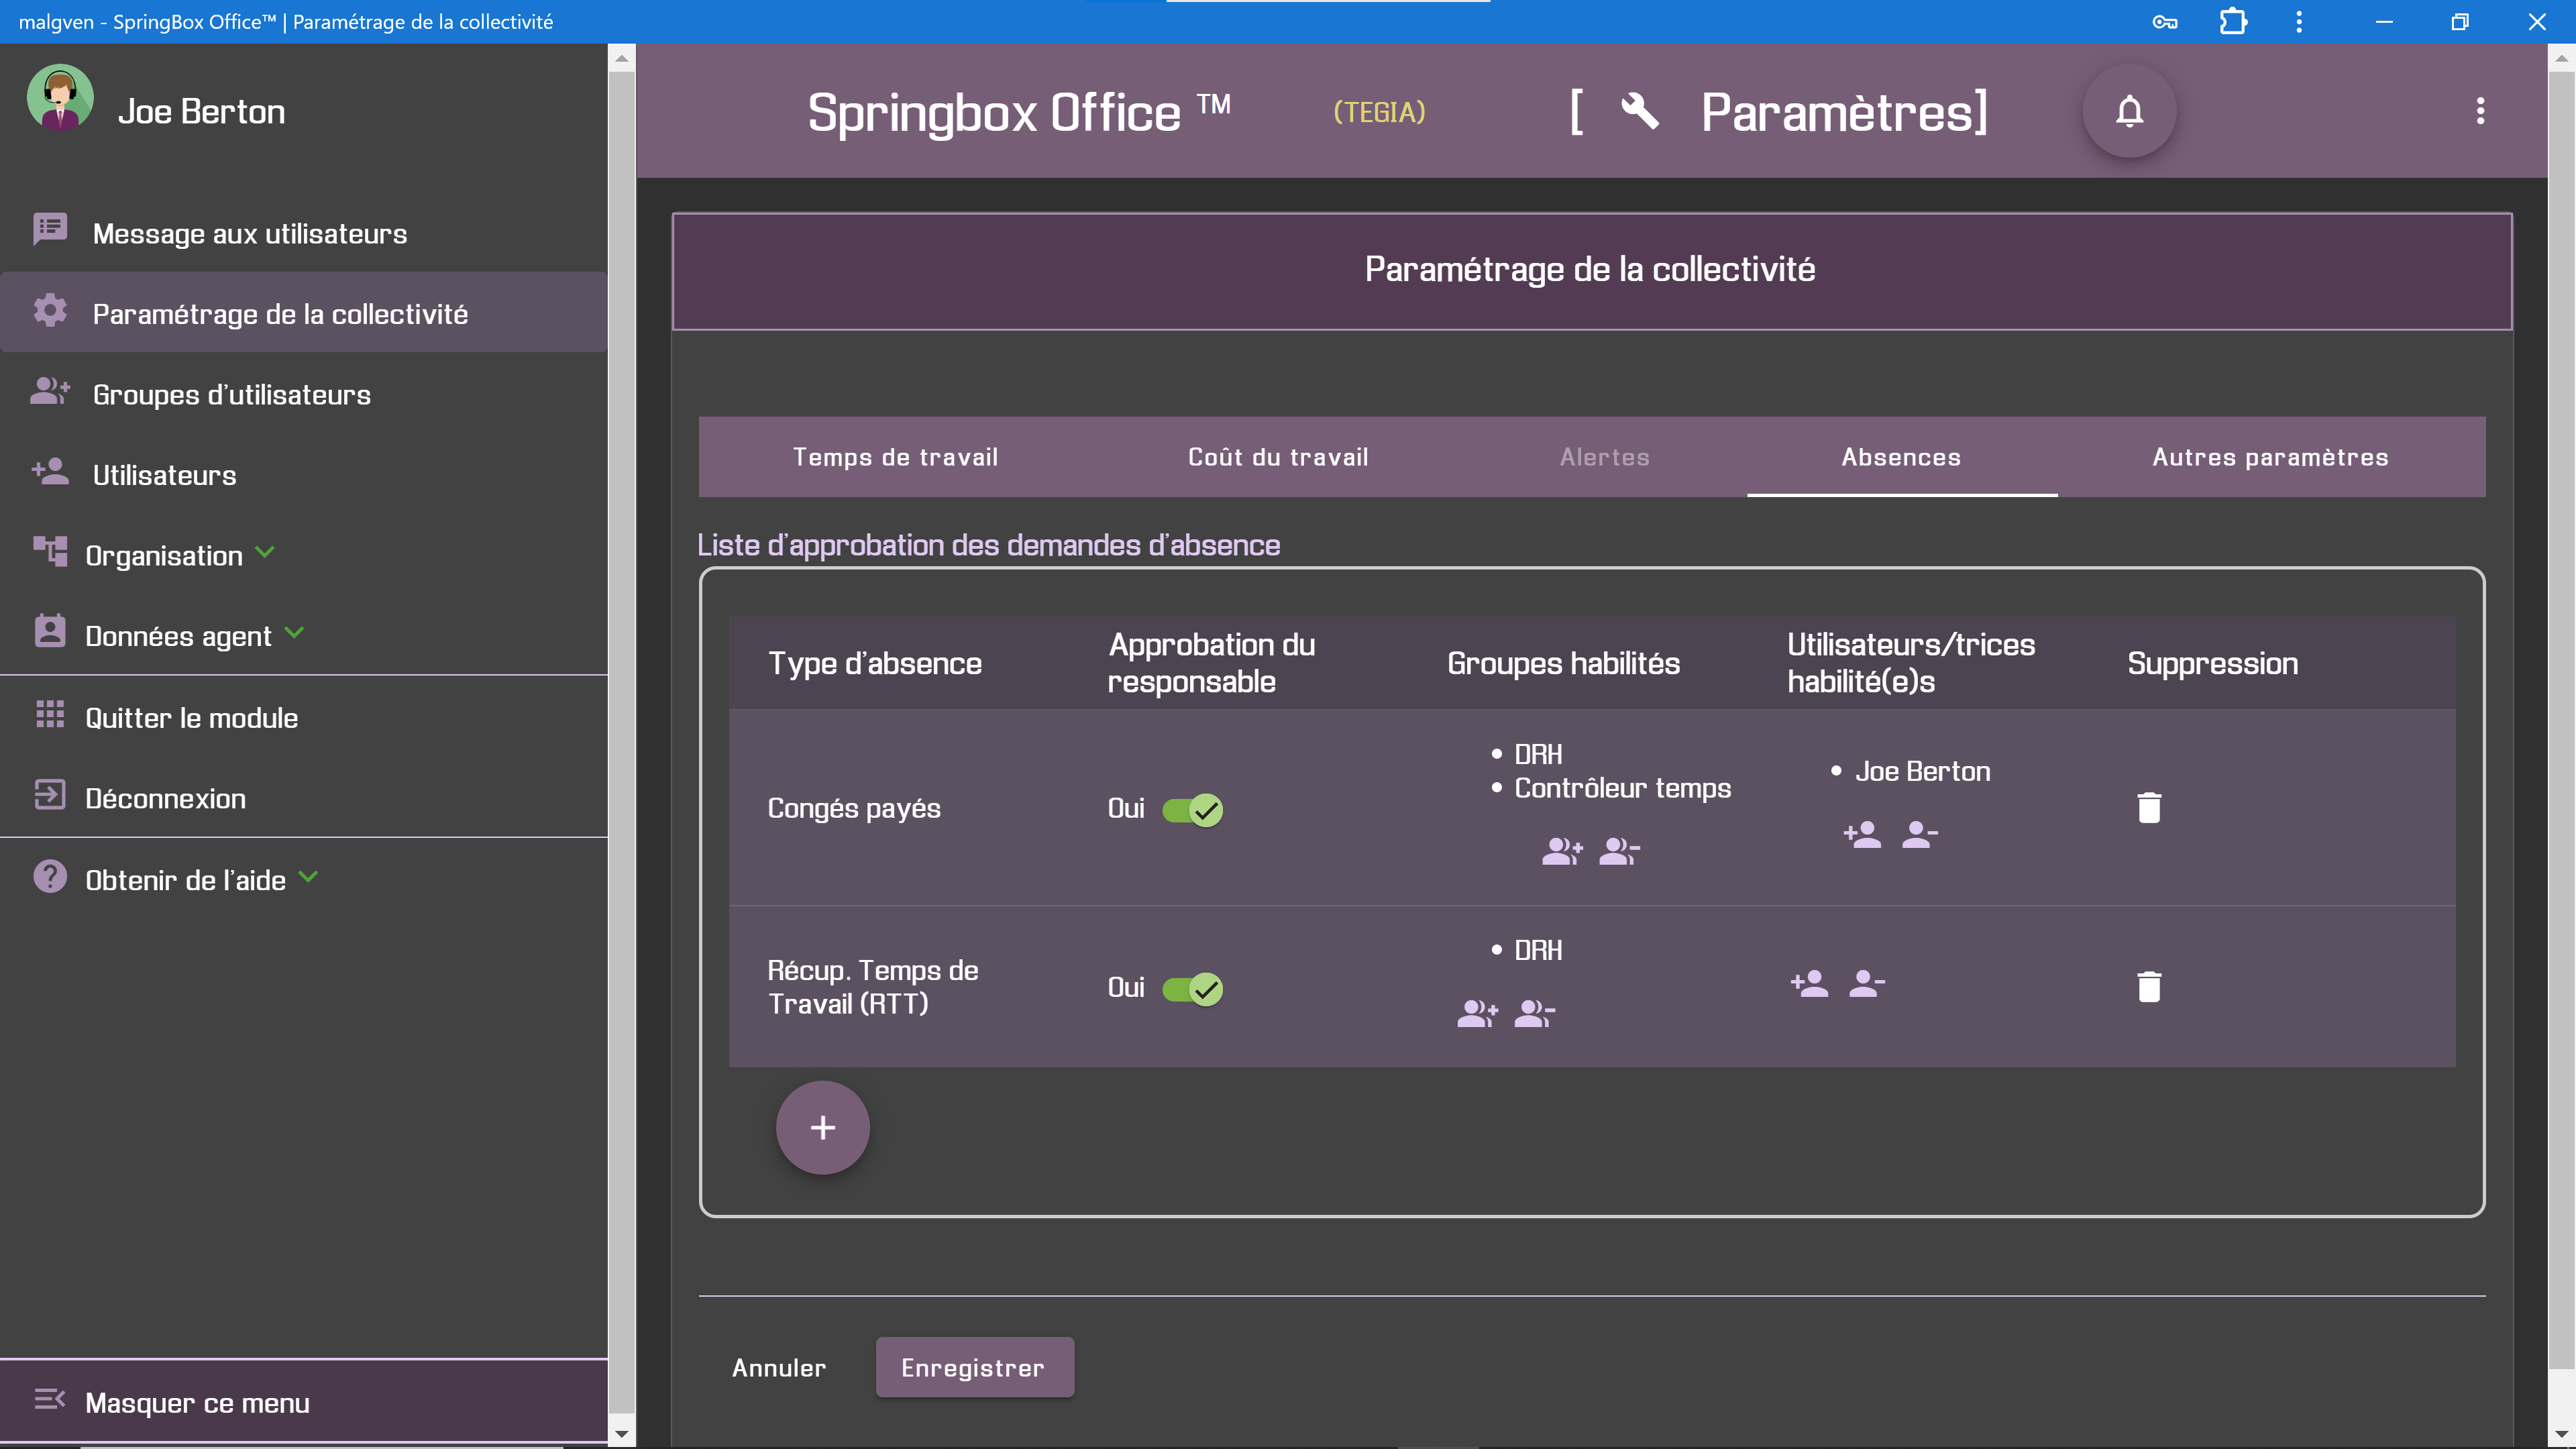Toggle manager approval for Congés payés
2576x1449 pixels.
click(1192, 810)
